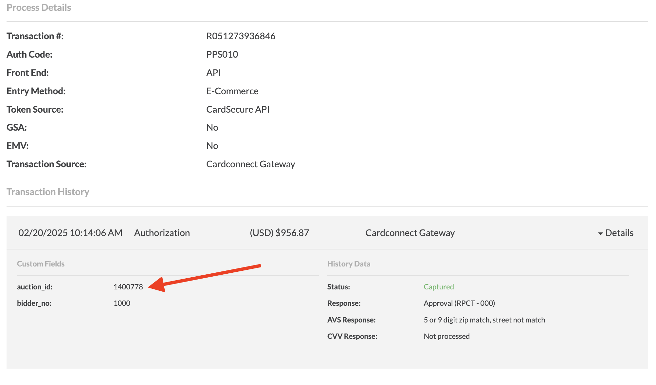The width and height of the screenshot is (656, 385).
Task: Select the amount (USD) $956.87
Action: pyautogui.click(x=279, y=233)
